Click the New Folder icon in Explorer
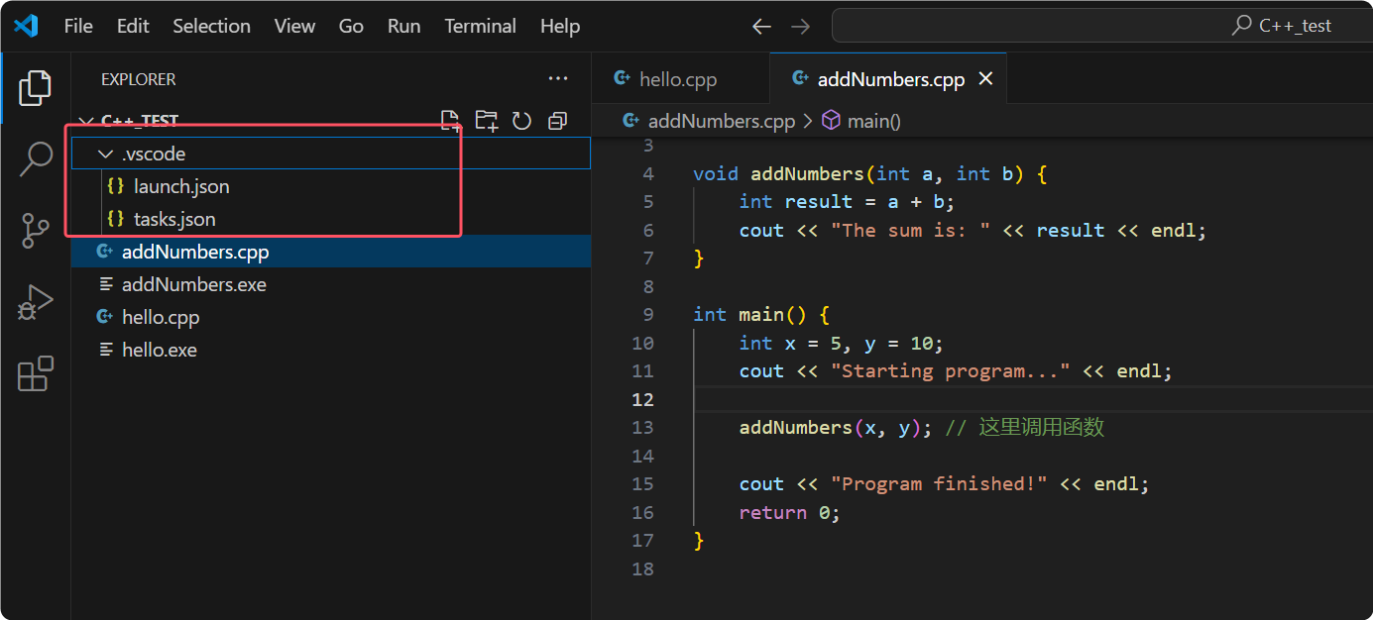 (x=487, y=121)
